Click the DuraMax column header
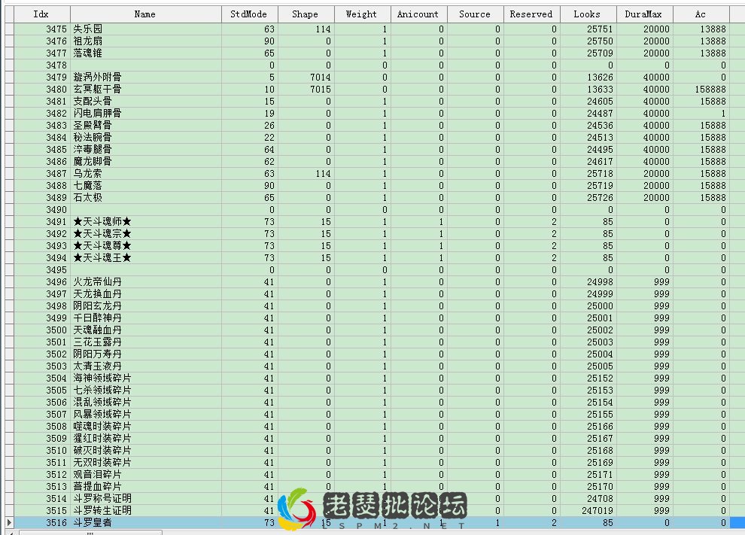745x535 pixels. 643,13
